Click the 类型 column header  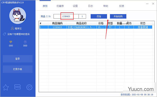click(110, 23)
